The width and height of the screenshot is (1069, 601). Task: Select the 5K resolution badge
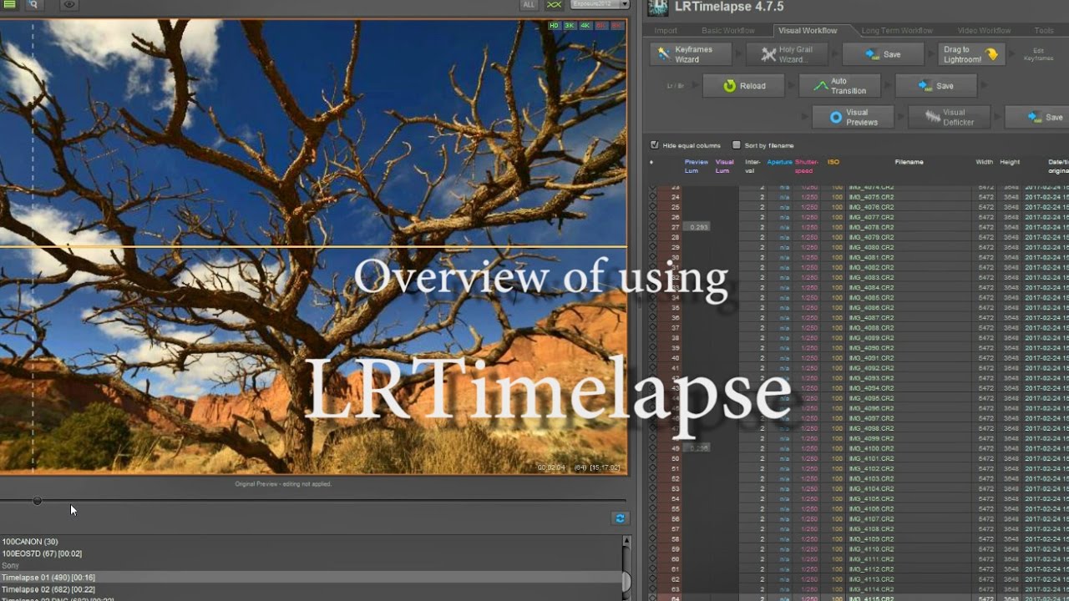click(600, 26)
